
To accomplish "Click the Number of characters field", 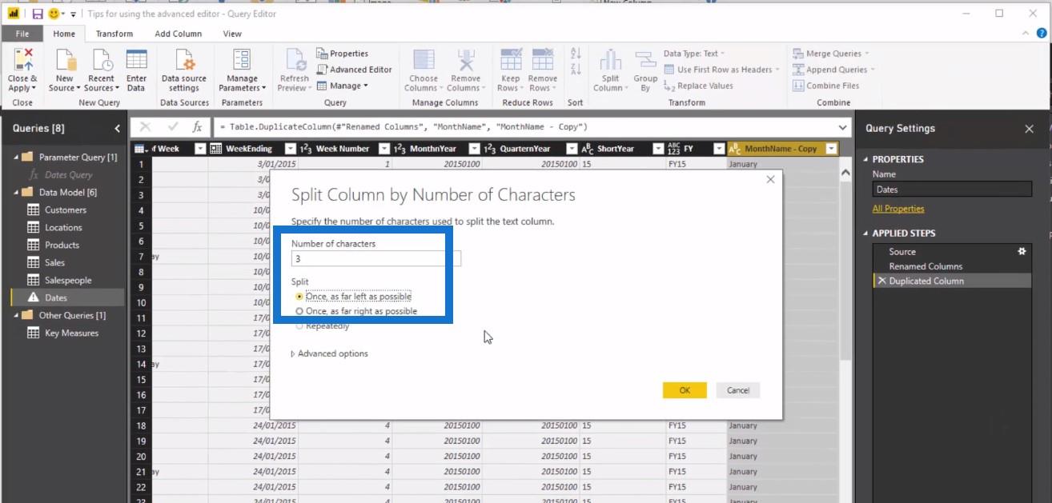I will click(x=376, y=258).
